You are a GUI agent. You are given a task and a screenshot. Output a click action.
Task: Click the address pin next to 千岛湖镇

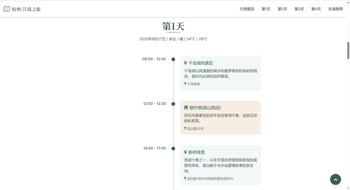pyautogui.click(x=185, y=84)
